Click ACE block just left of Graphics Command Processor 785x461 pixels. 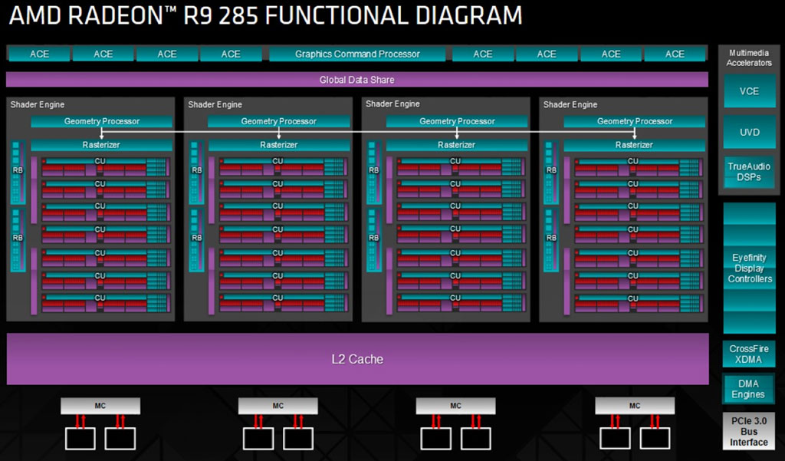click(231, 54)
